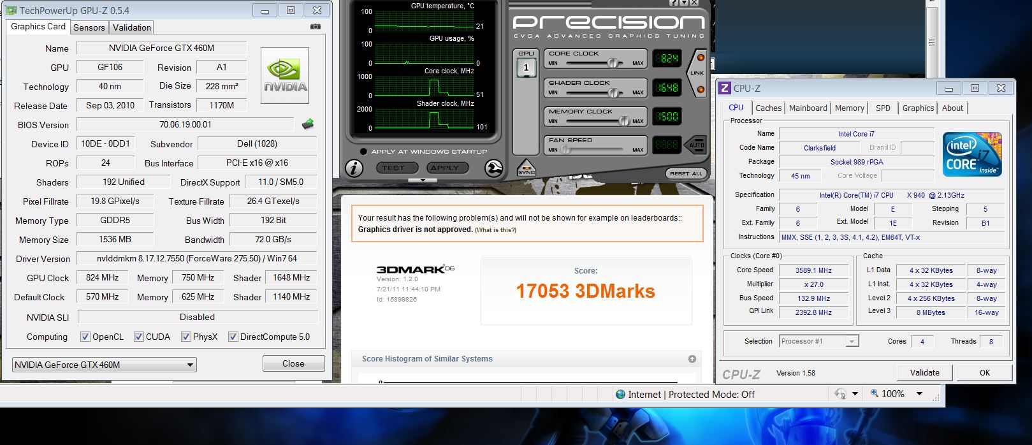Click the CPU-Z Specification field
This screenshot has width=1032, height=445.
tap(892, 195)
